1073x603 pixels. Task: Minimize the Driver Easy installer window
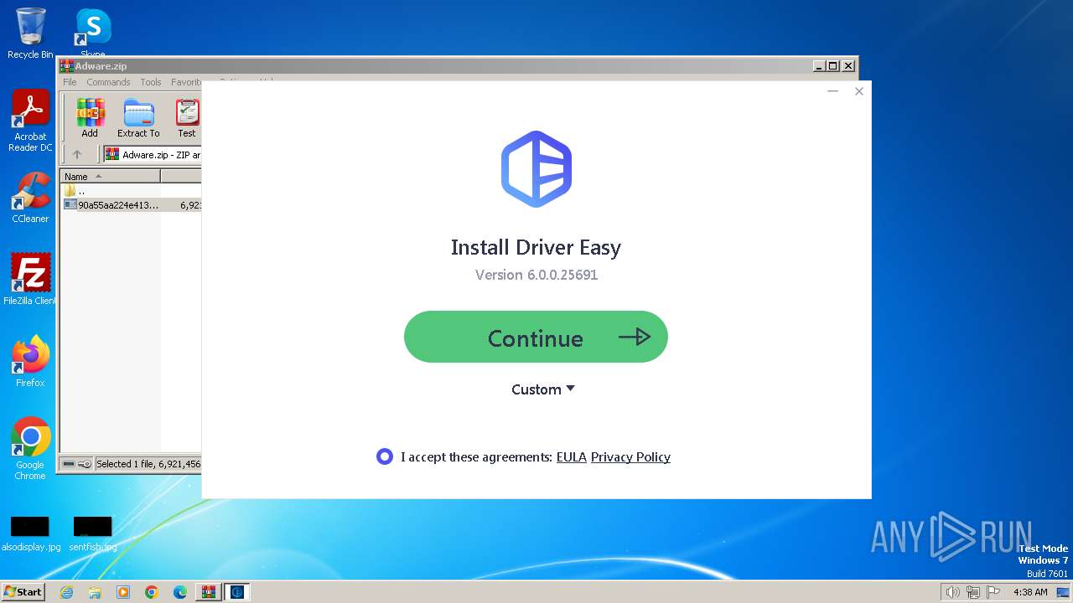(832, 91)
